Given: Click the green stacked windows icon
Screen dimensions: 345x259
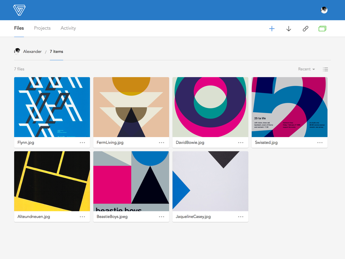Looking at the screenshot, I should (x=322, y=28).
